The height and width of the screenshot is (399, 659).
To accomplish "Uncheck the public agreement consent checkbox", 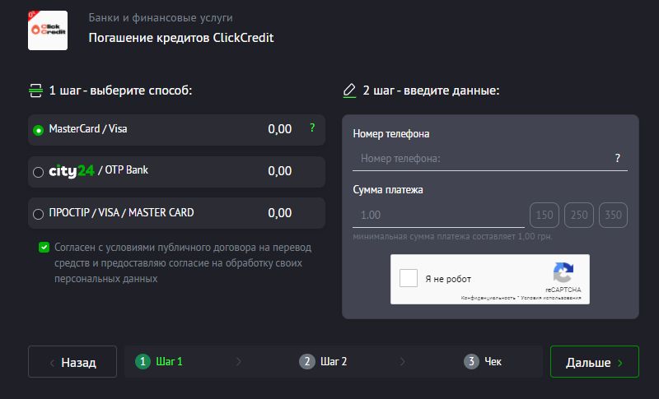I will coord(44,247).
